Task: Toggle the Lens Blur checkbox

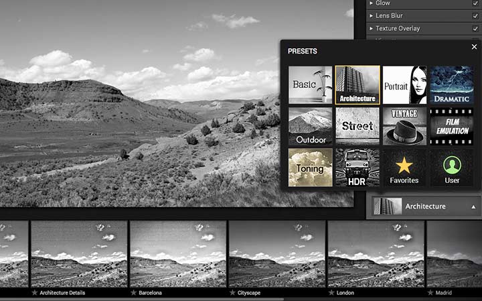Action: click(475, 15)
